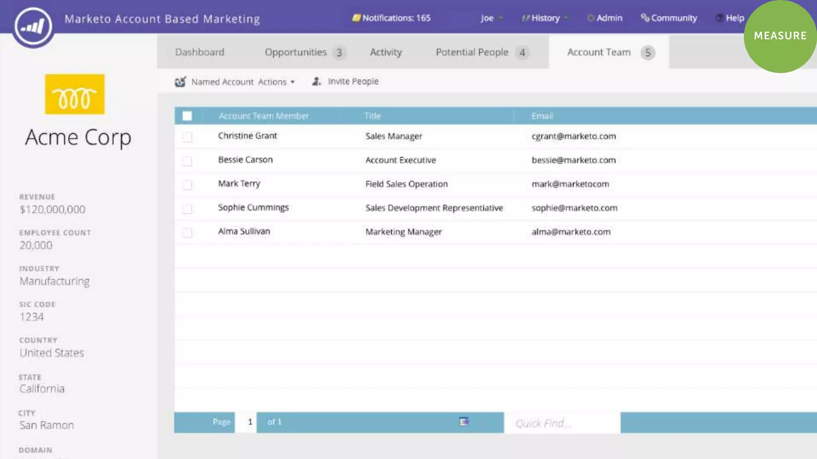
Task: Click the Named Account Actions icon
Action: tap(180, 82)
